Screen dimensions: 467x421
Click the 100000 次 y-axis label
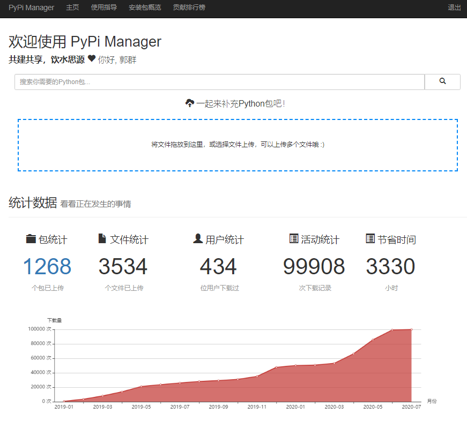40,329
